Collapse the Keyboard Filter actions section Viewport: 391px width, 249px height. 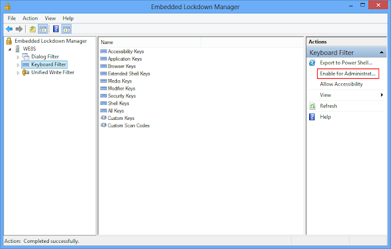pyautogui.click(x=381, y=53)
